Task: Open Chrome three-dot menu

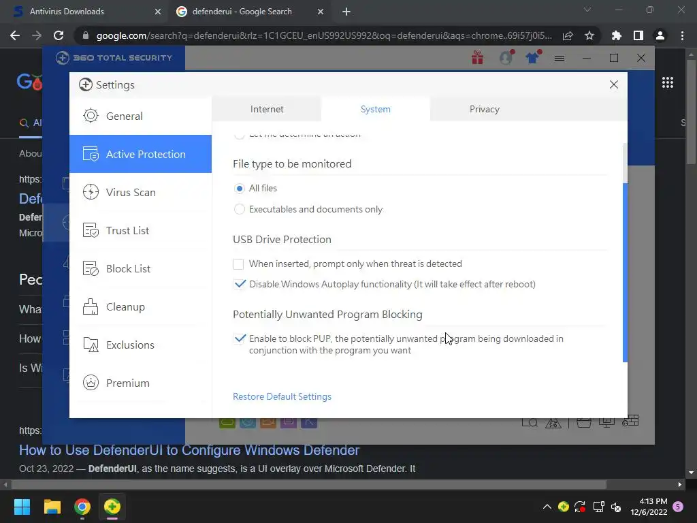Action: tap(682, 35)
